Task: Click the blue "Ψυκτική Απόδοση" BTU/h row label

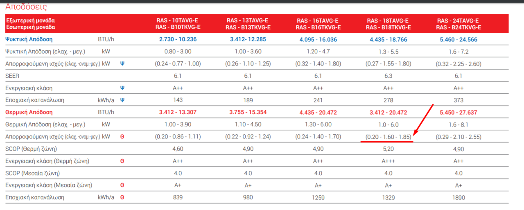Action: [x=29, y=40]
